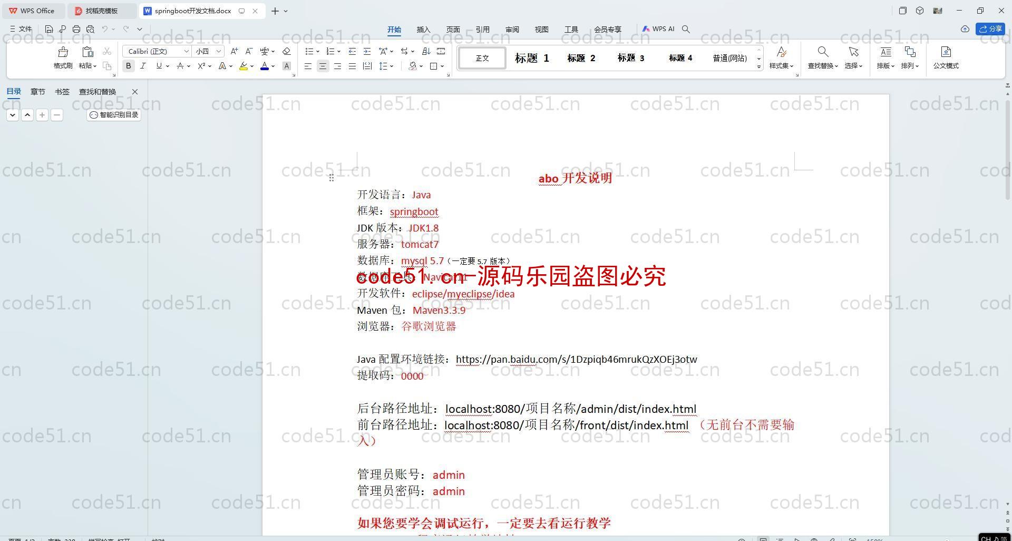Open the pan.baidu.com link in document
The height and width of the screenshot is (541, 1012).
(576, 360)
